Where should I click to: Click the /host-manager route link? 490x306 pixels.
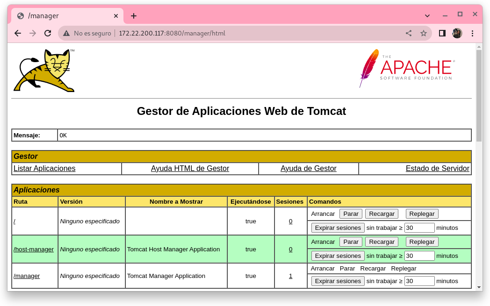point(34,249)
